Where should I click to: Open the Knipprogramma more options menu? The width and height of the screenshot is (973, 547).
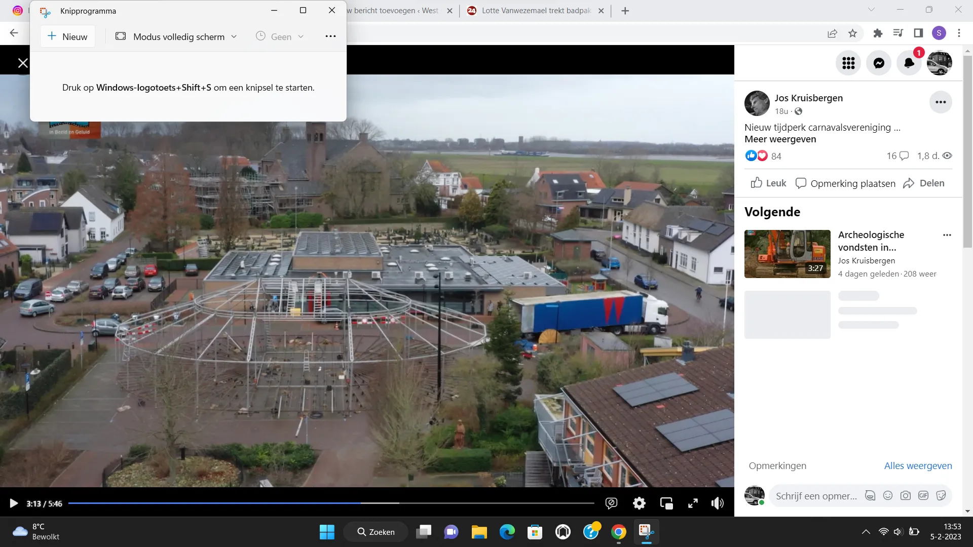click(x=330, y=36)
